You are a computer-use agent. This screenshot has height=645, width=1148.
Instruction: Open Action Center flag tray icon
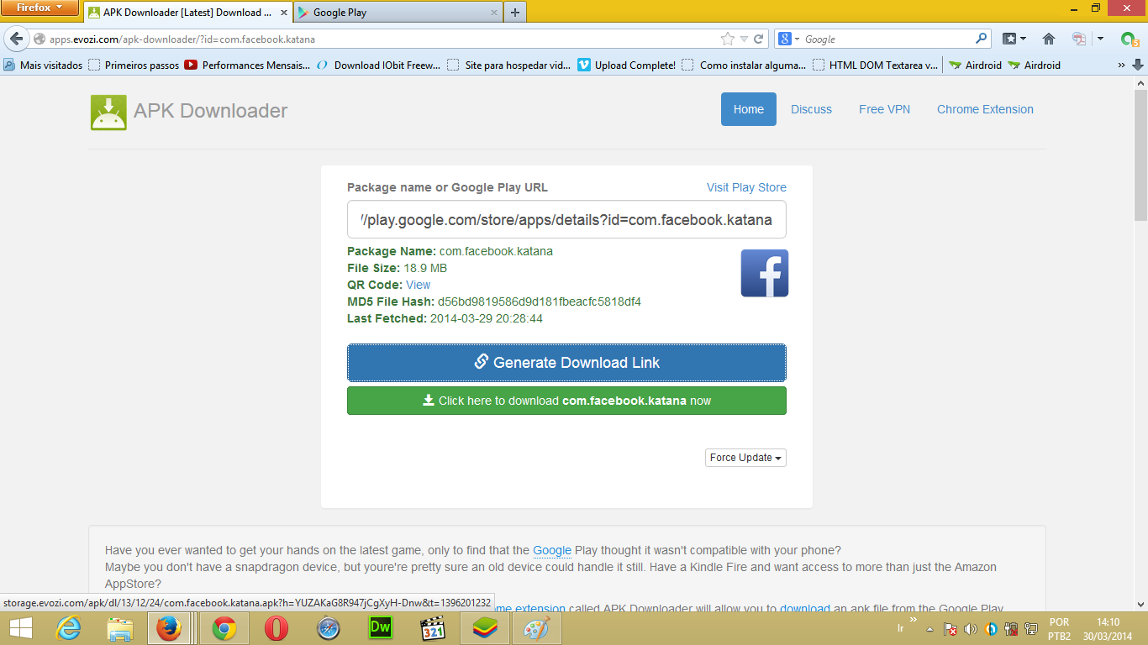coord(951,628)
